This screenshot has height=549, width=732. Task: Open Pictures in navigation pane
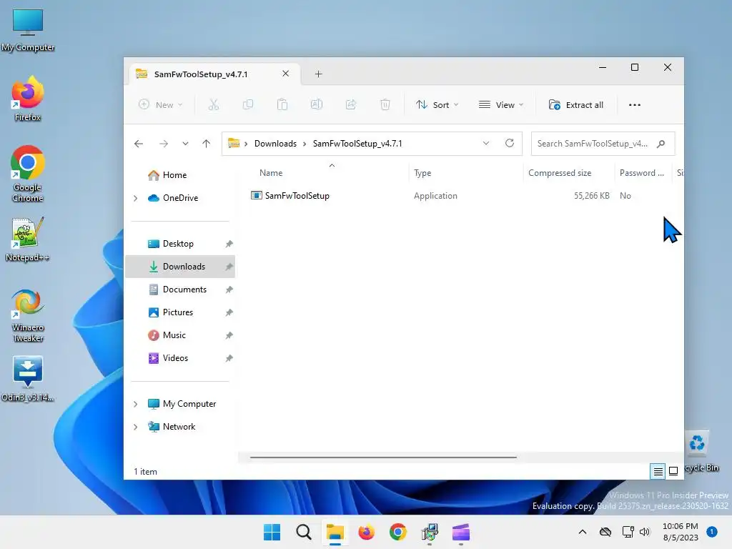point(178,312)
